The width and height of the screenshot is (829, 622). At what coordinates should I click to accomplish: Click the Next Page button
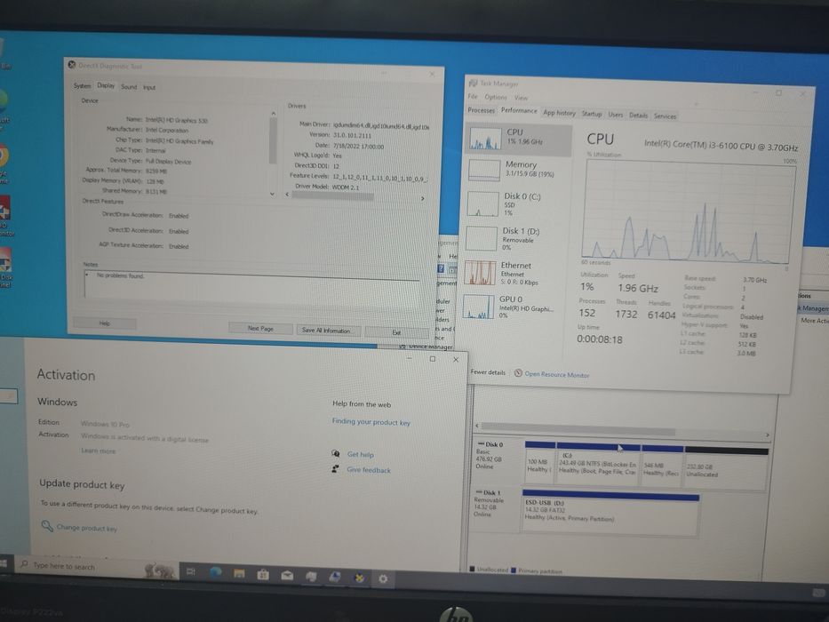tap(260, 329)
